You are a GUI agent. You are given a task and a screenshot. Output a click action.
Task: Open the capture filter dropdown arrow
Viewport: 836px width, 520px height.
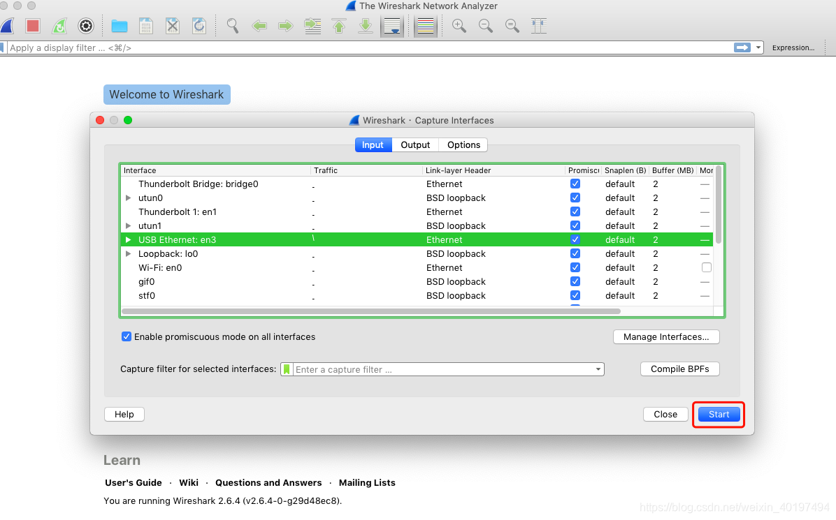(x=598, y=369)
